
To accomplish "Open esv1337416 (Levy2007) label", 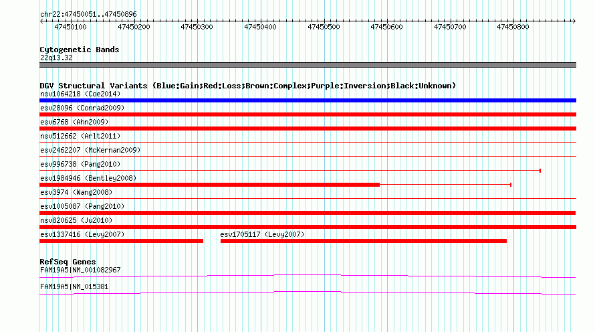I will tap(82, 234).
